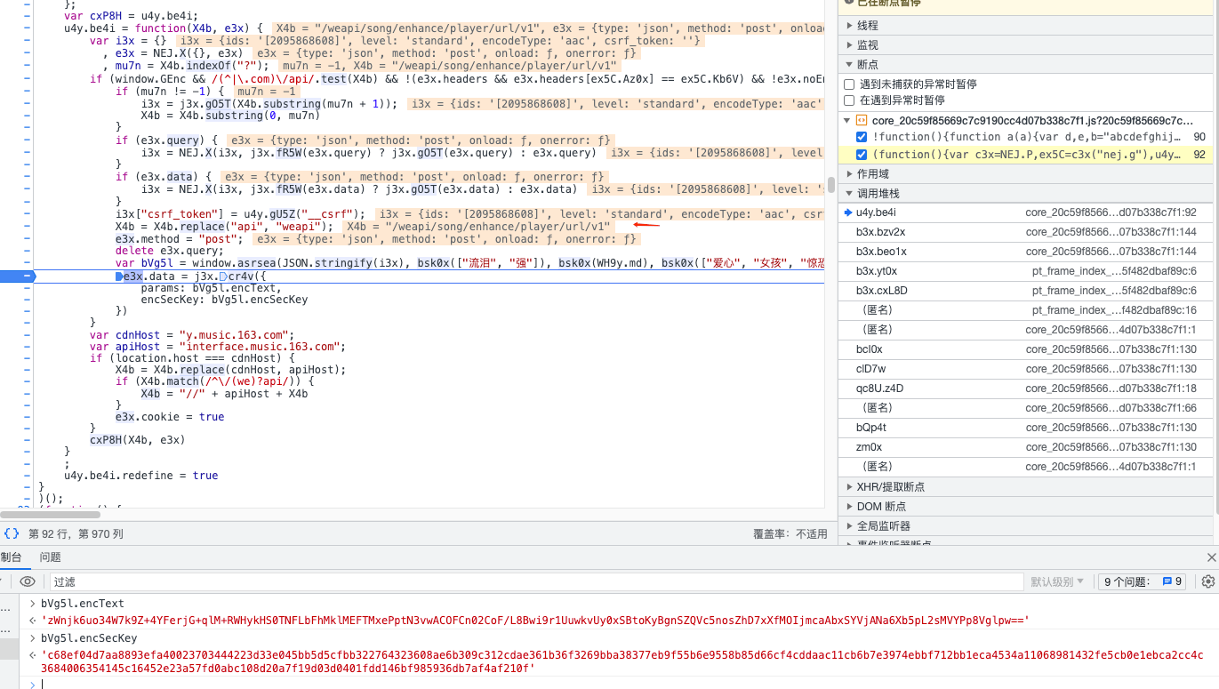Click the live expression eye icon
The height and width of the screenshot is (689, 1219).
28,581
